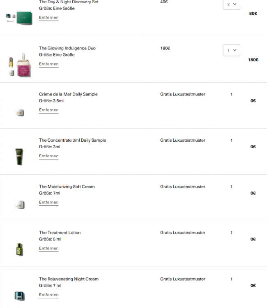Open quantity dropdown for Glowing Indulgence Duo
This screenshot has height=308, width=267.
point(231,50)
